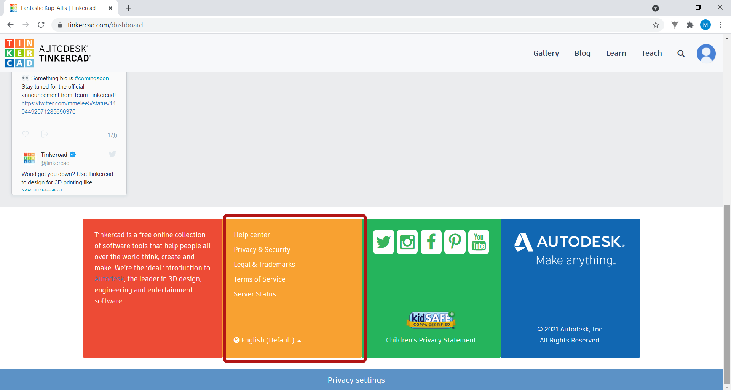Open Tinkercad's Twitter page icon
This screenshot has height=390, width=731.
pos(383,242)
